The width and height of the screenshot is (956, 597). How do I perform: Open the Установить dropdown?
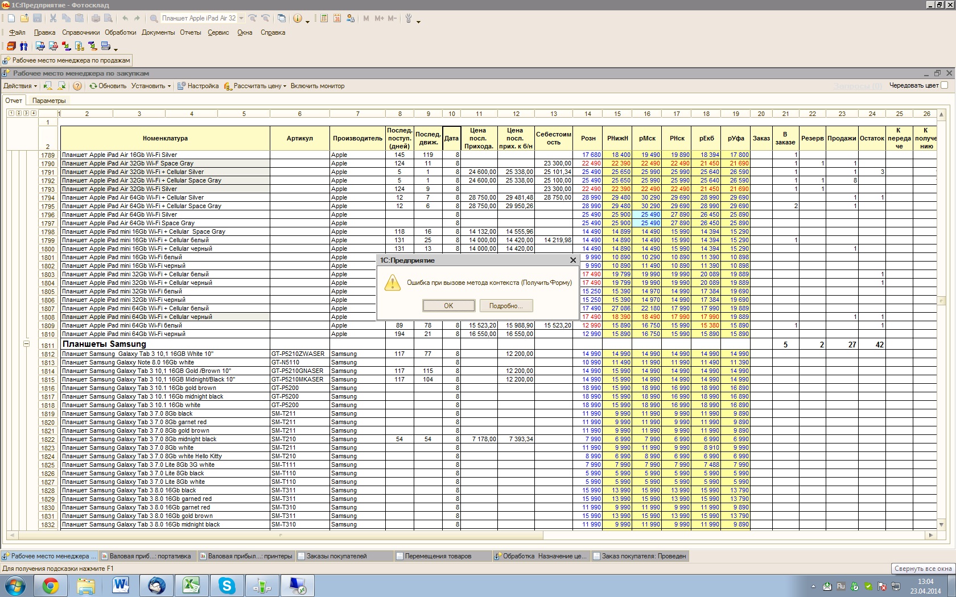coord(151,86)
